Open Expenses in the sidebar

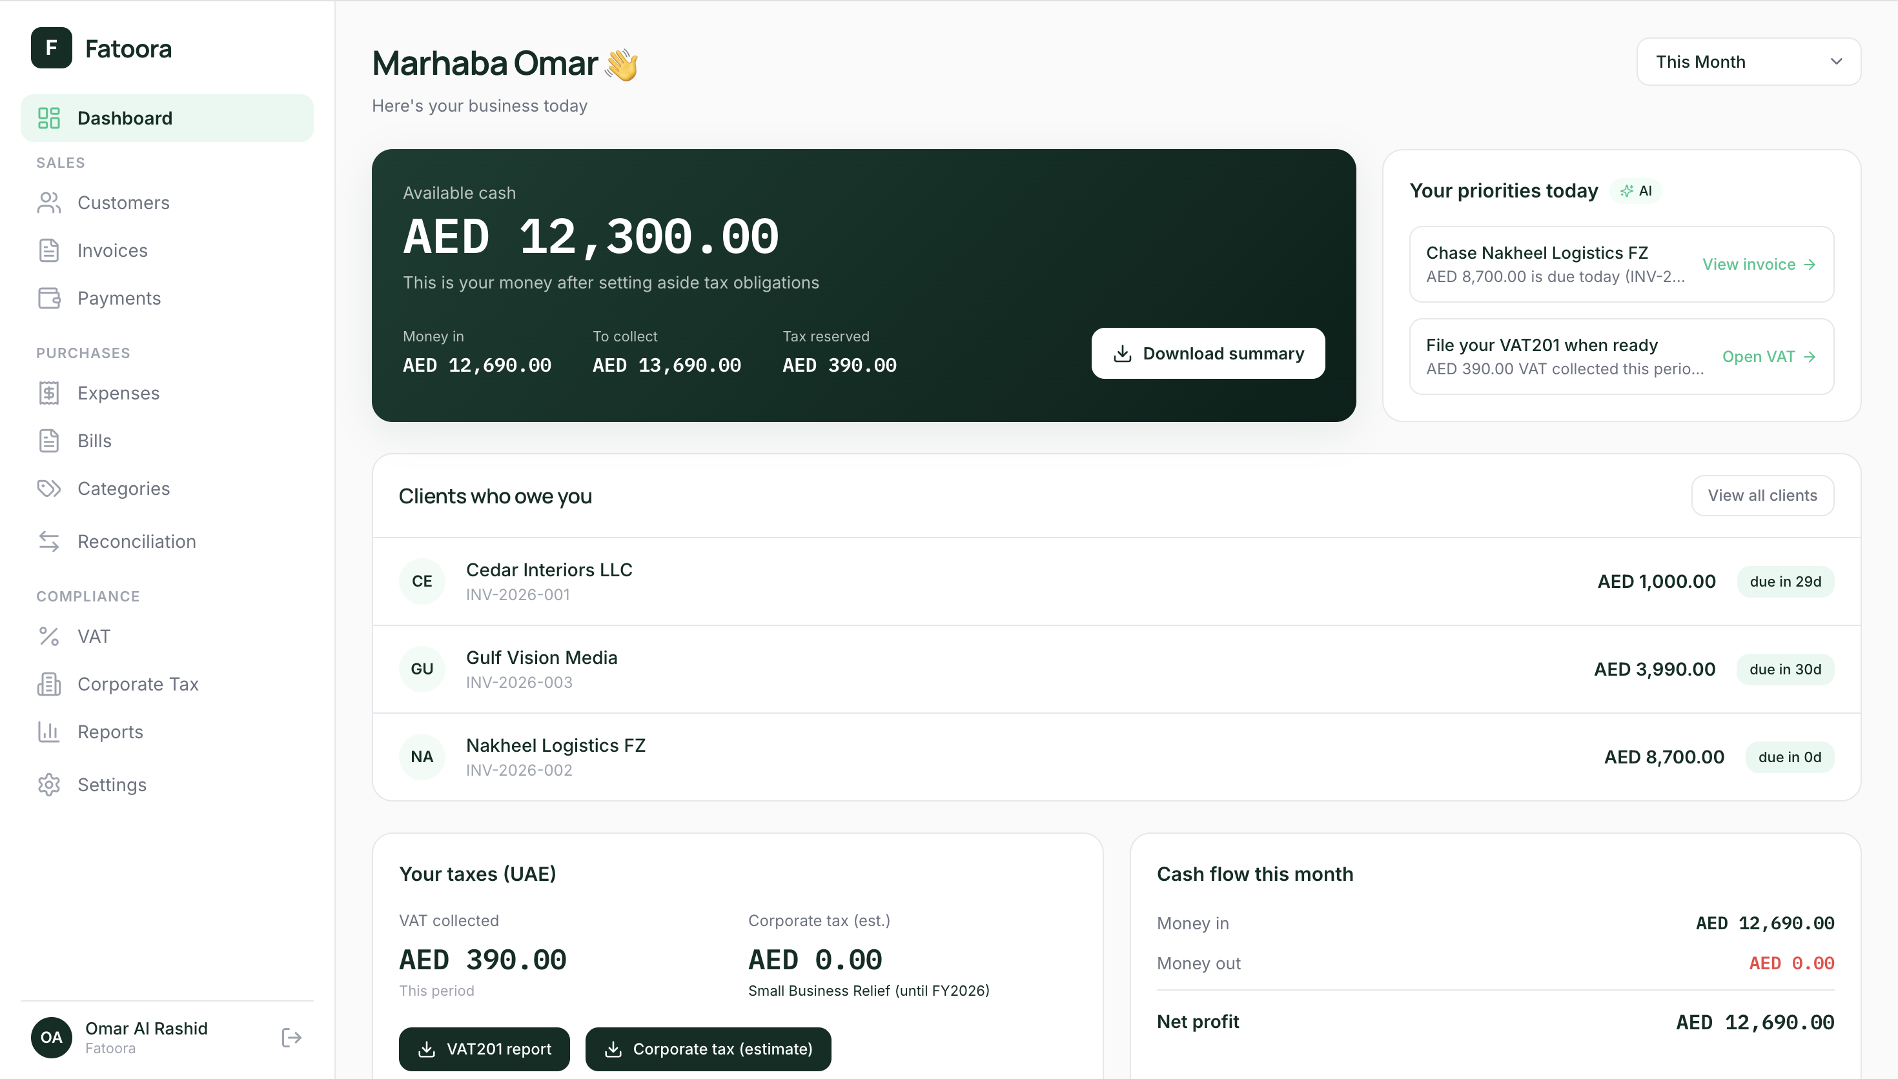tap(167, 393)
